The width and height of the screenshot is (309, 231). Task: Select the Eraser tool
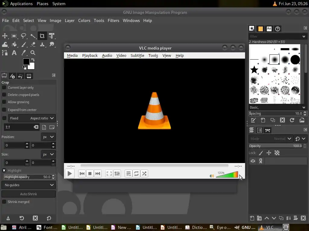point(33,45)
